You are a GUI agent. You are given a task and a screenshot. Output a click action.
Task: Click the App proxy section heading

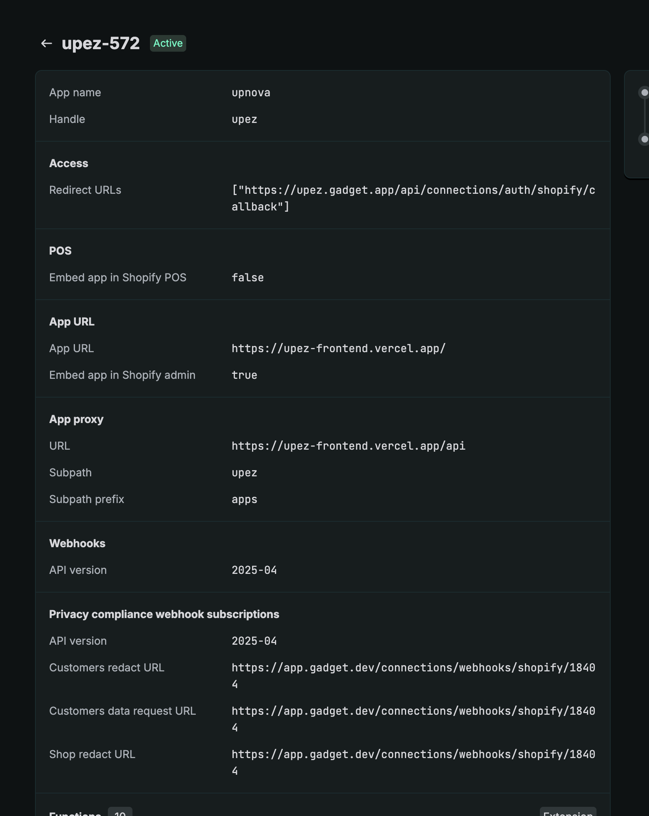76,419
